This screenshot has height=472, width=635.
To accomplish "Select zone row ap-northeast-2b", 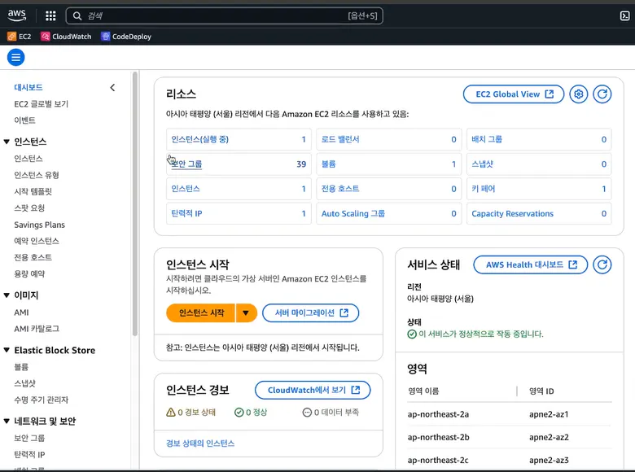I will tap(510, 437).
